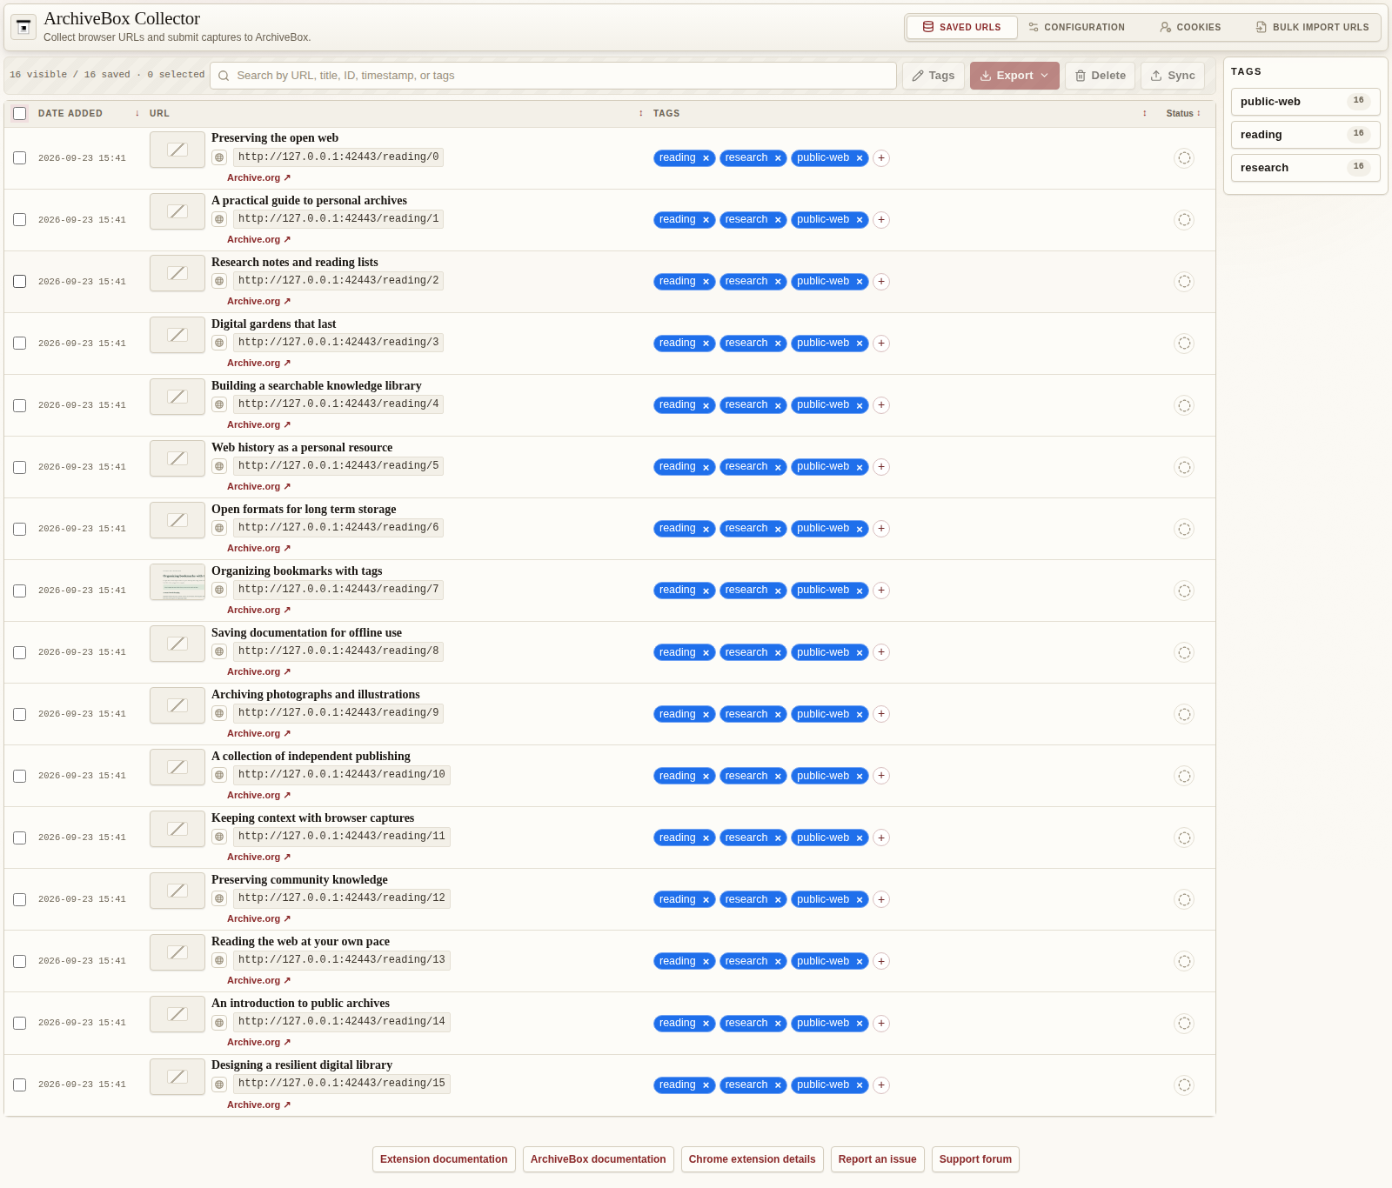Select the Designing a resilient digital library checkbox
Viewport: 1392px width, 1188px height.
point(19,1085)
